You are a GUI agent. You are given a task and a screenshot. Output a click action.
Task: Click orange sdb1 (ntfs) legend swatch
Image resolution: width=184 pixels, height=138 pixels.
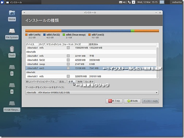click(x=26, y=35)
